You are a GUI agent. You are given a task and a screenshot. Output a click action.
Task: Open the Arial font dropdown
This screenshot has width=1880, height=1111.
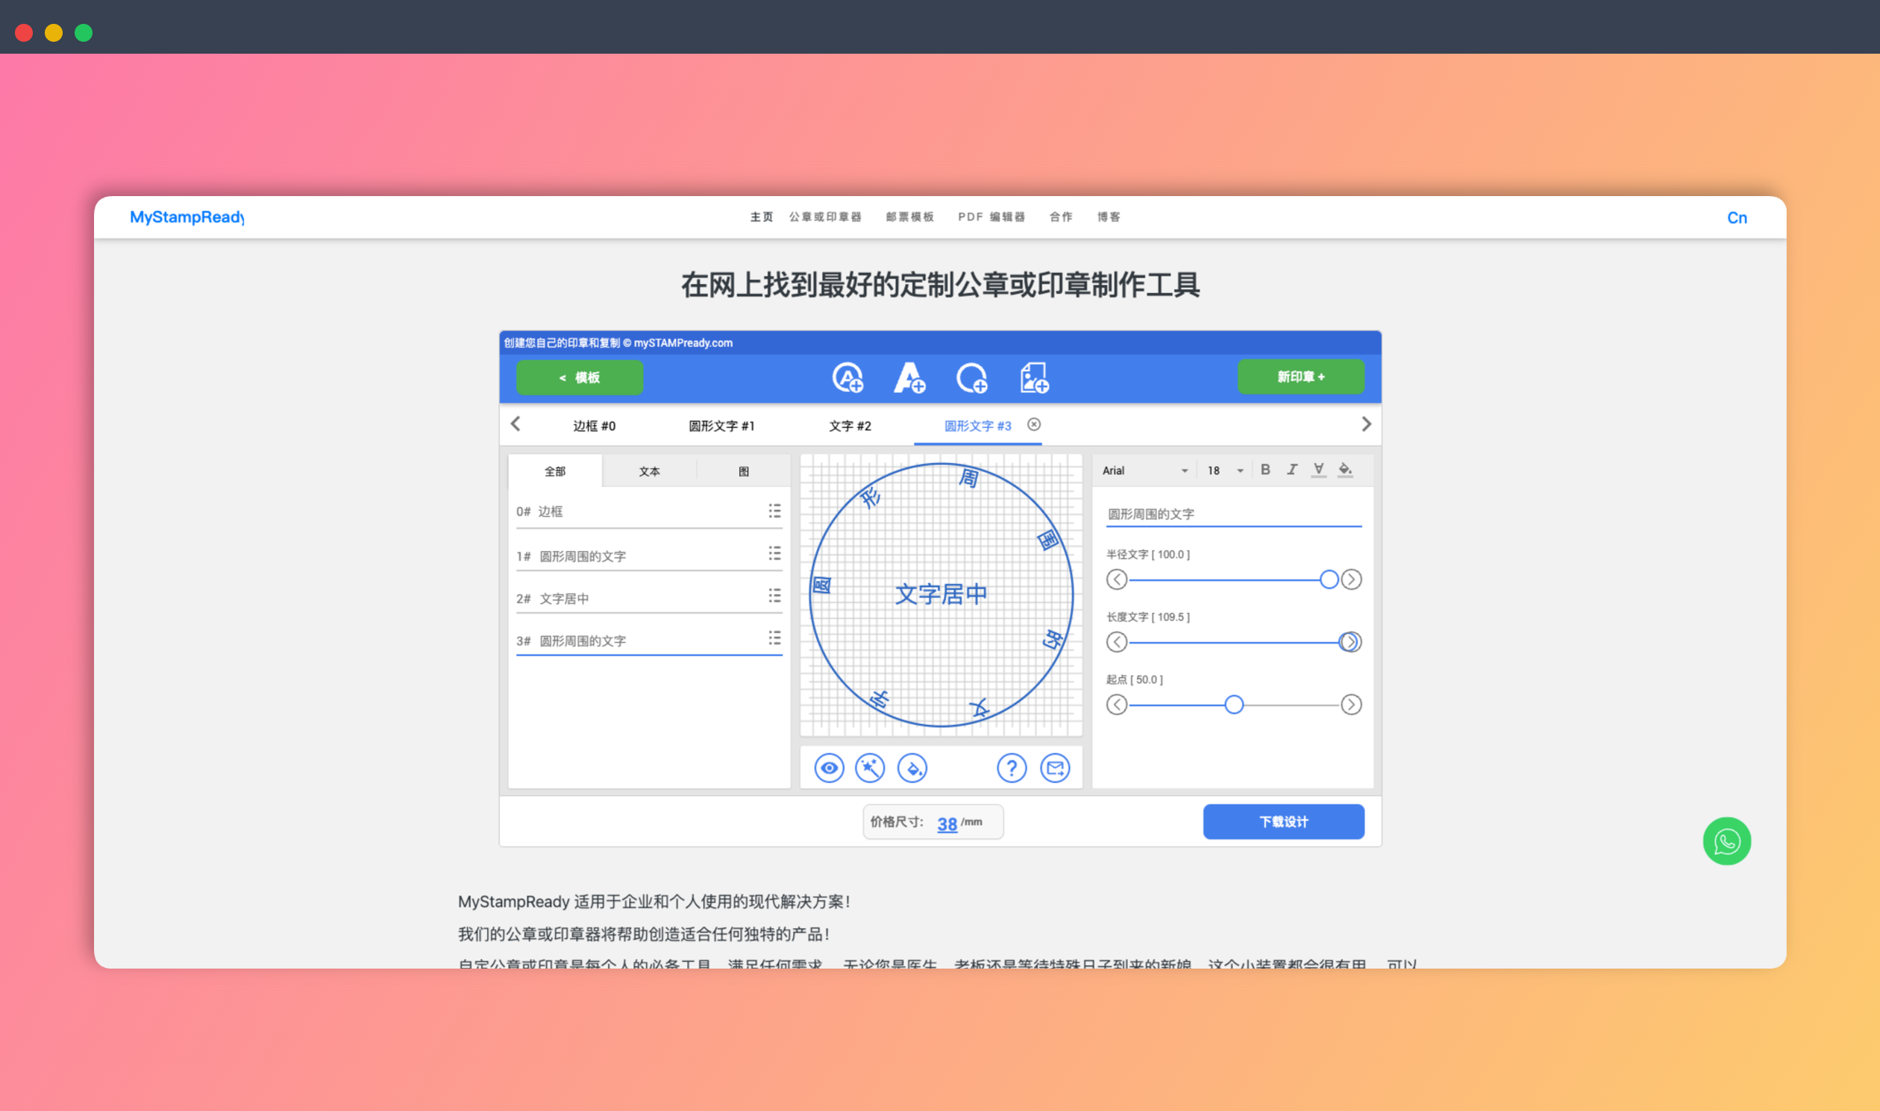pos(1144,470)
